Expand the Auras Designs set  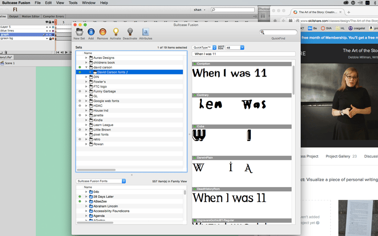86,58
